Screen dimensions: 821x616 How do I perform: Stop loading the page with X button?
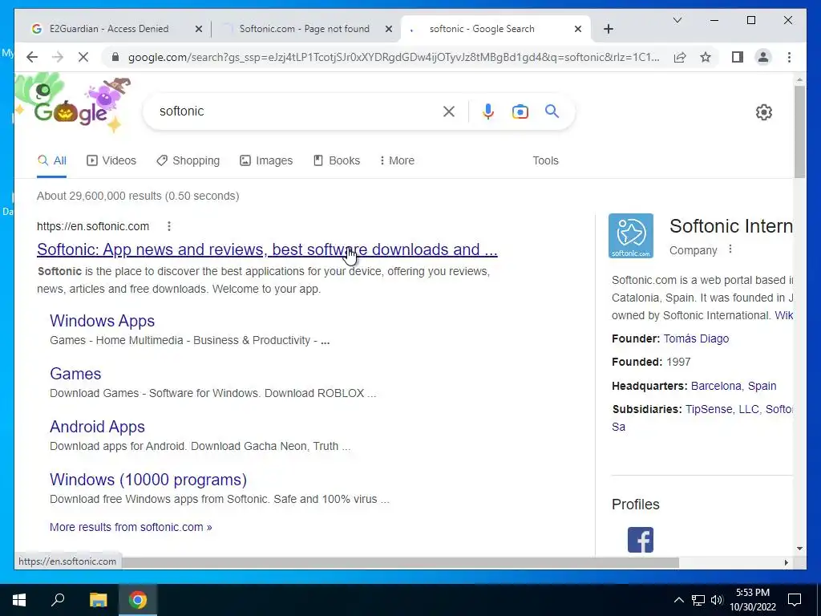point(83,57)
